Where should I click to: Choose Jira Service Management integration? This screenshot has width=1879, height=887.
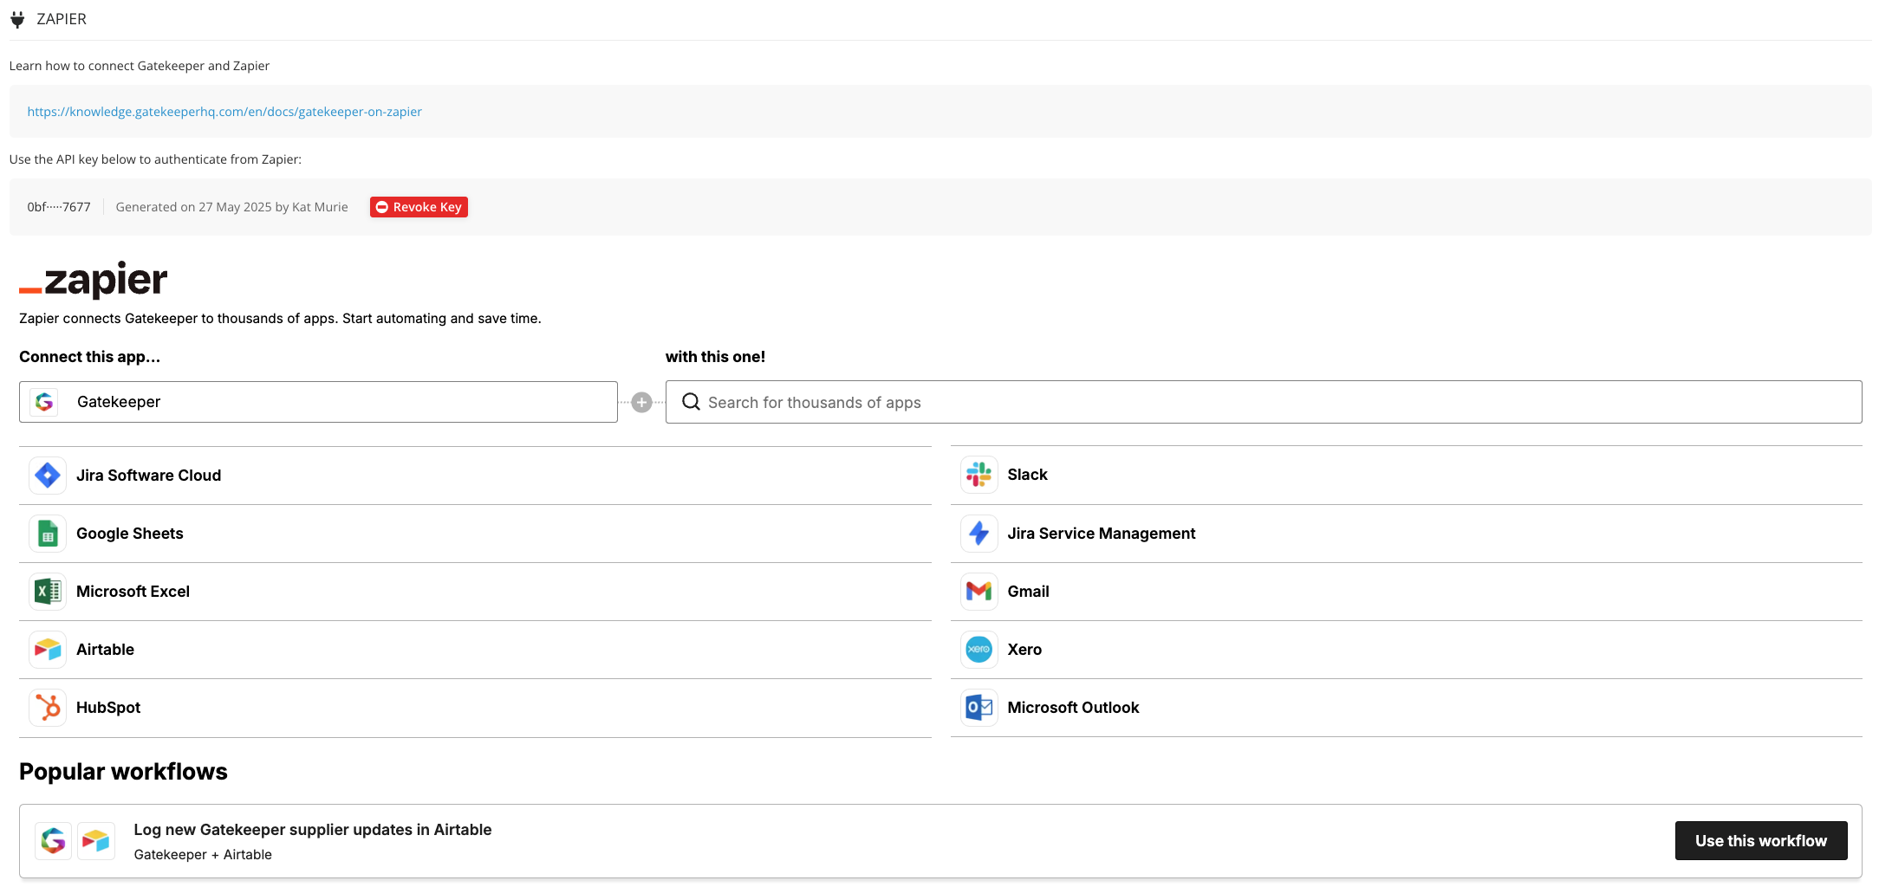(x=1407, y=534)
